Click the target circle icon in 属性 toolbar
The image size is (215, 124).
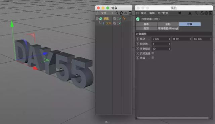coord(206,13)
